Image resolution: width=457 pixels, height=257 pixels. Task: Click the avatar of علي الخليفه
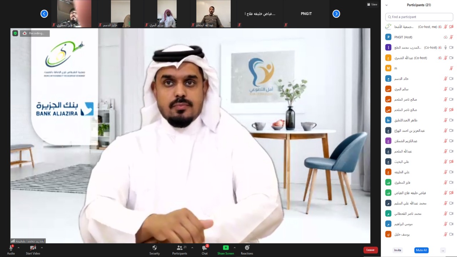[x=388, y=172]
